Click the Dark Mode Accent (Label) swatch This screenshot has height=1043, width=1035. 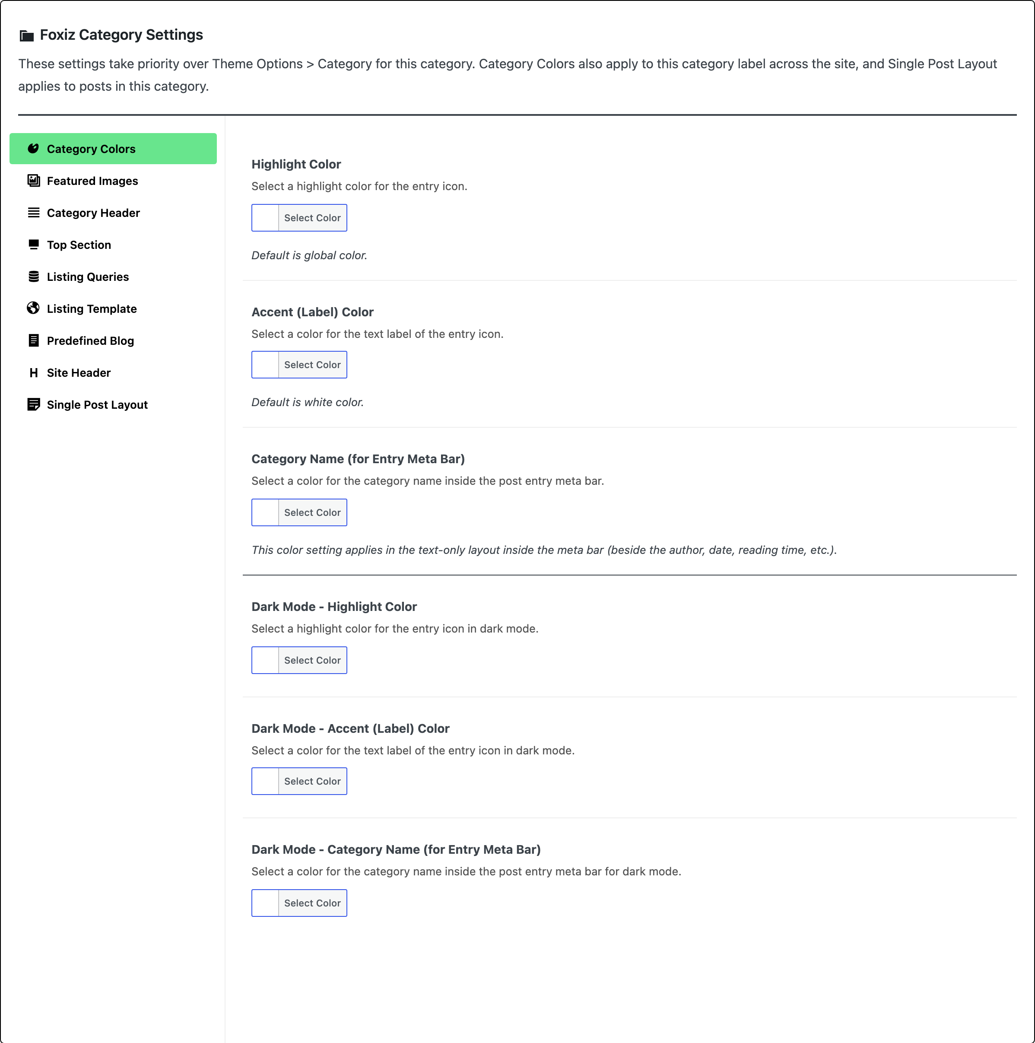tap(266, 781)
